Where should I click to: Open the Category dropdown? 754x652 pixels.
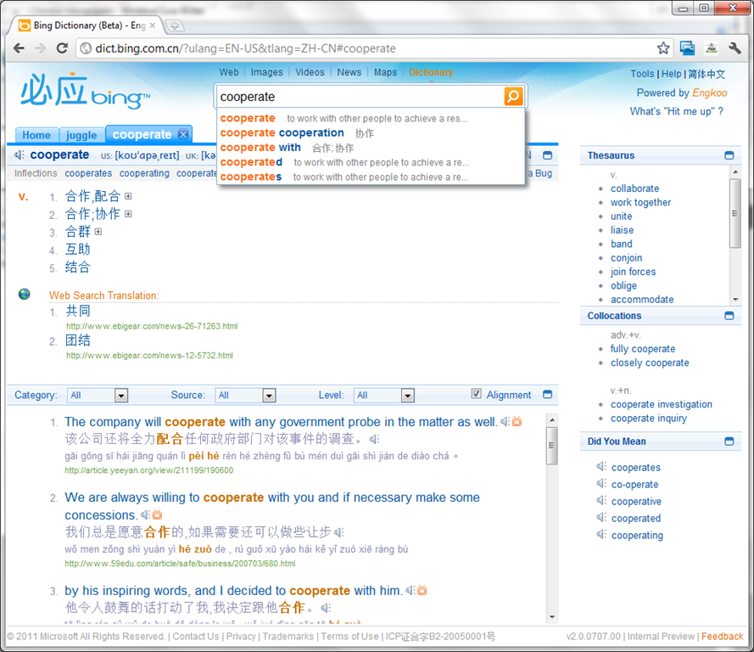(120, 396)
